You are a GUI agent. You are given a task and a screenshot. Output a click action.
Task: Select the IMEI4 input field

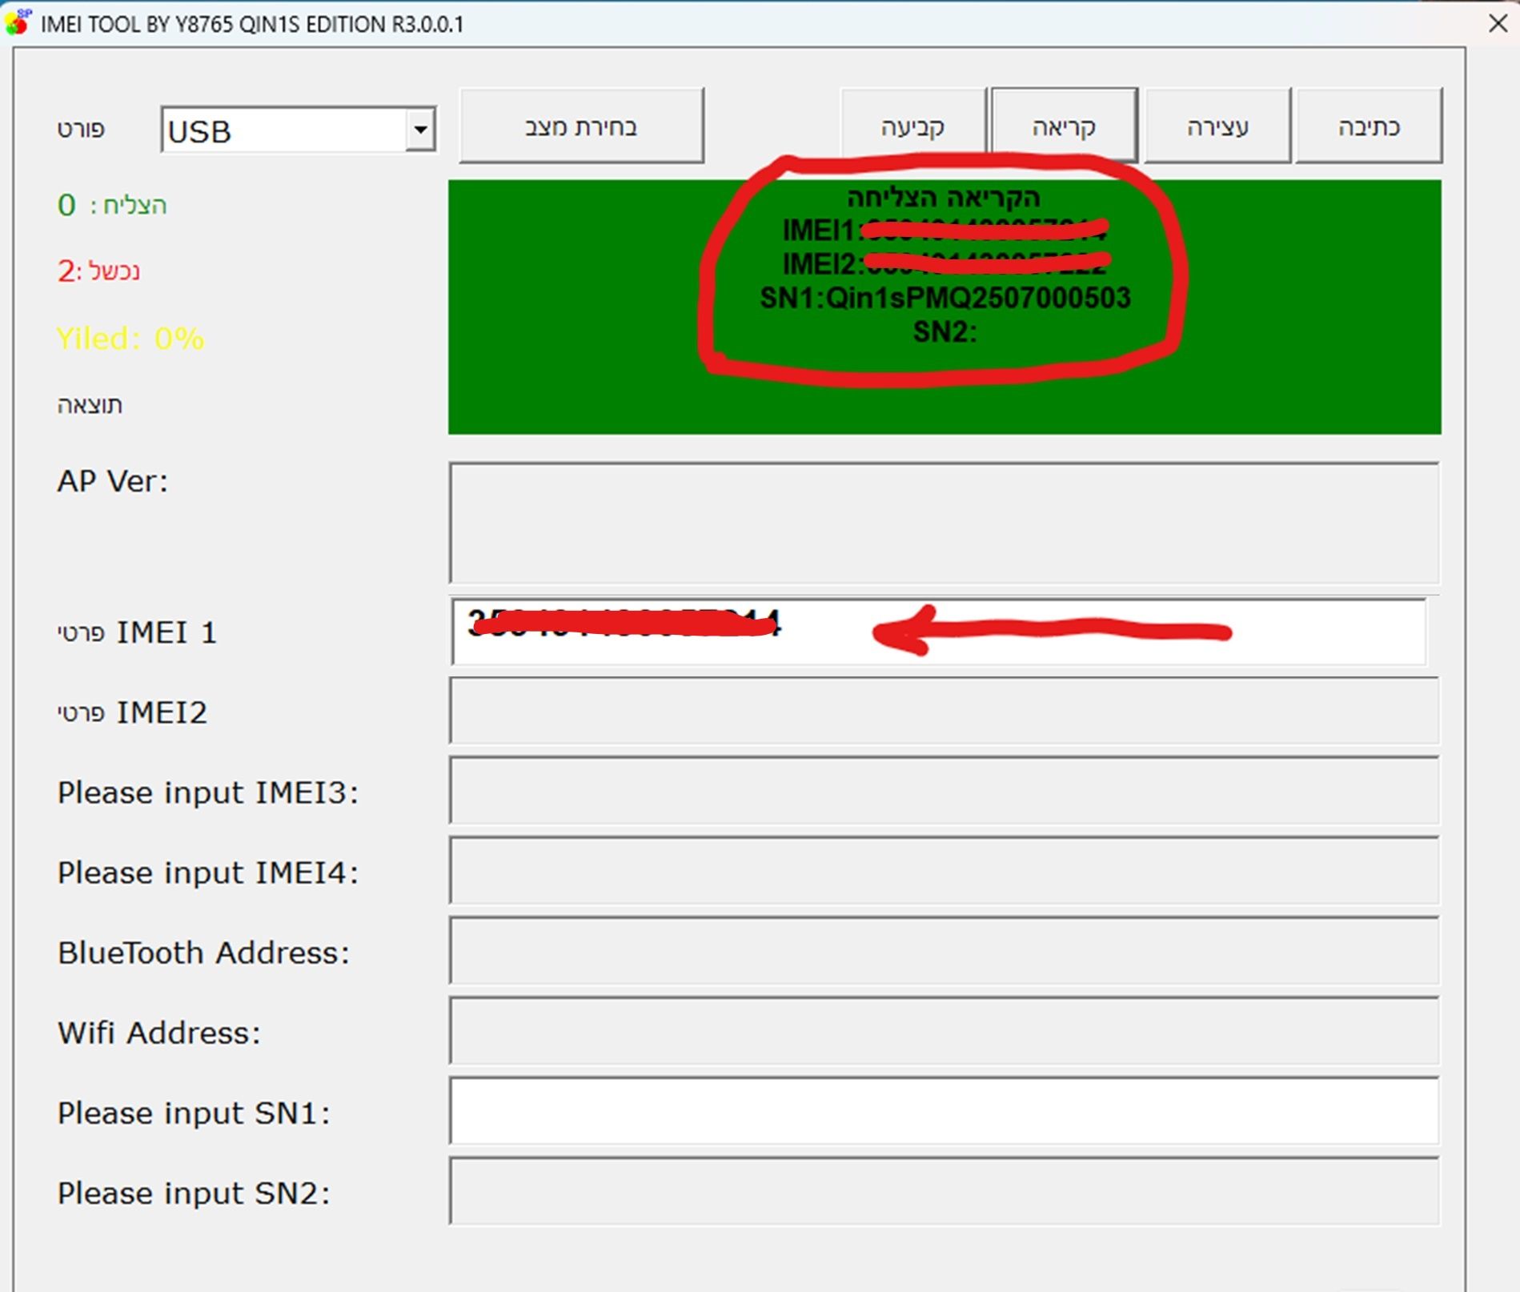944,871
